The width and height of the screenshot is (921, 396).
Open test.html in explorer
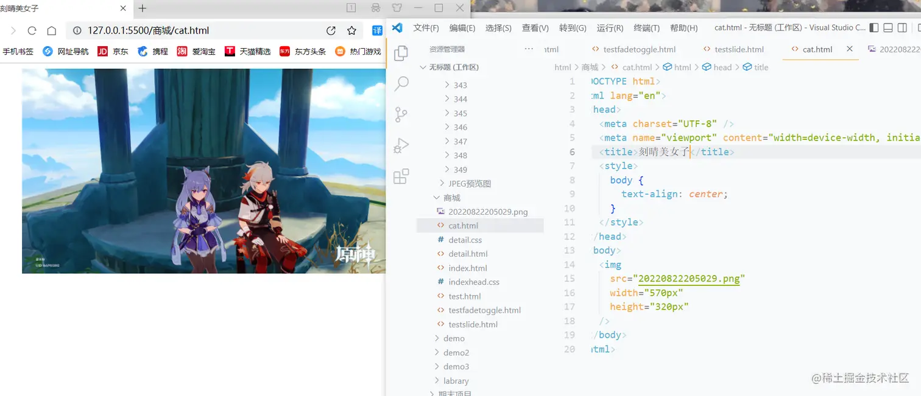point(459,296)
